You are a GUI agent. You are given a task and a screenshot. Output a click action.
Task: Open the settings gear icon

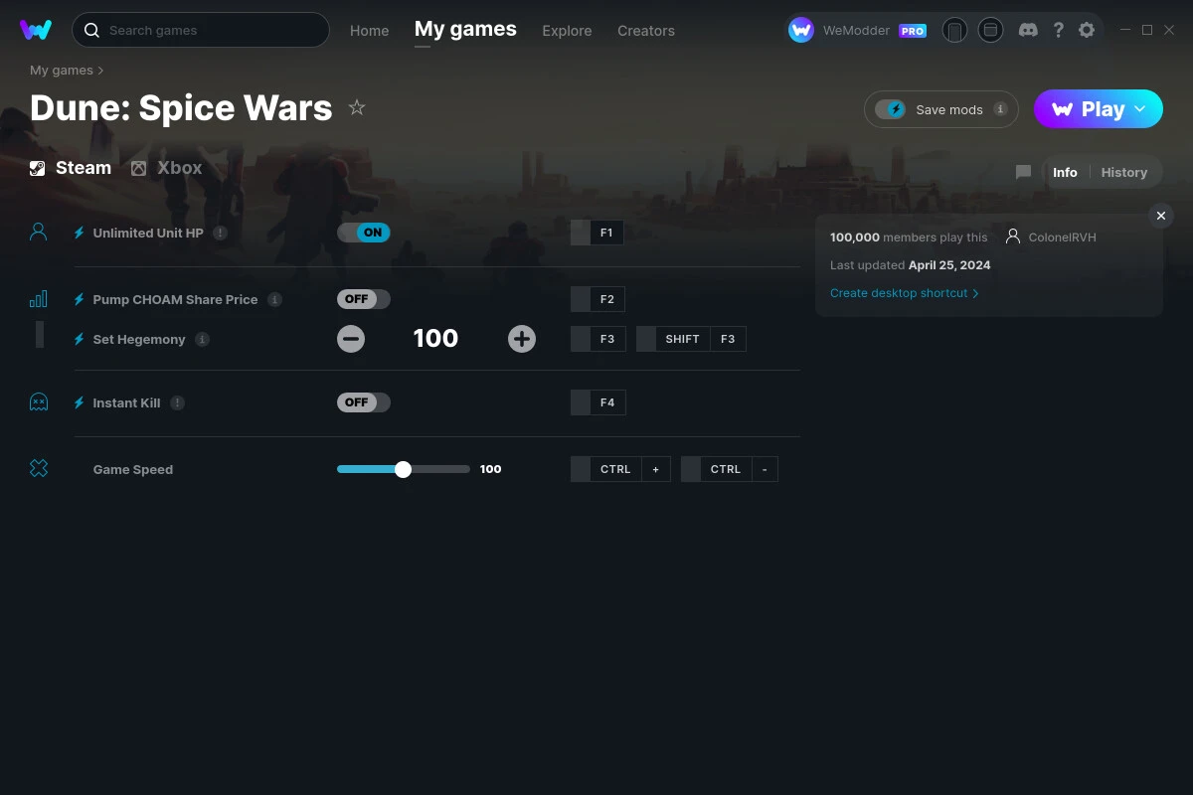1086,30
